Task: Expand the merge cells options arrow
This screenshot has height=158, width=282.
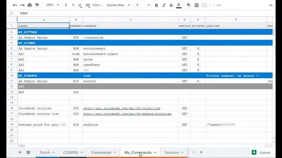Action: 210,5
